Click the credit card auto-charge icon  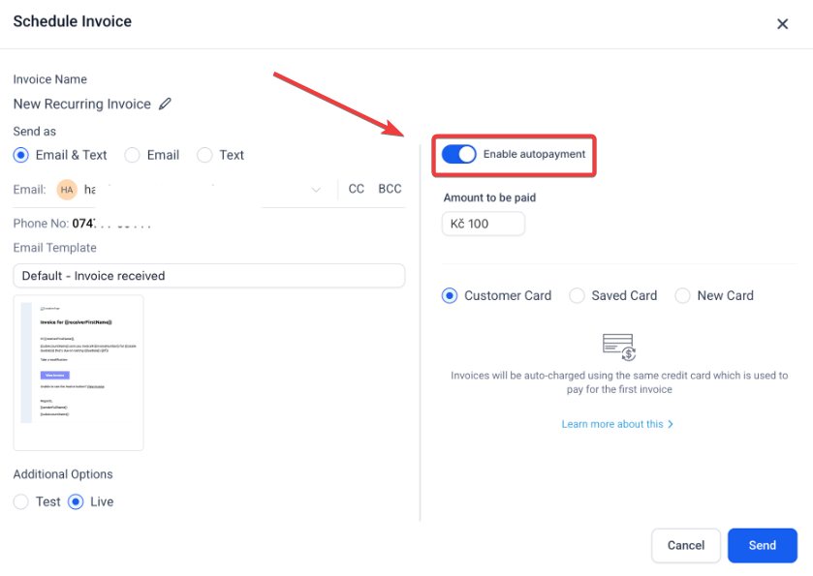click(x=617, y=347)
